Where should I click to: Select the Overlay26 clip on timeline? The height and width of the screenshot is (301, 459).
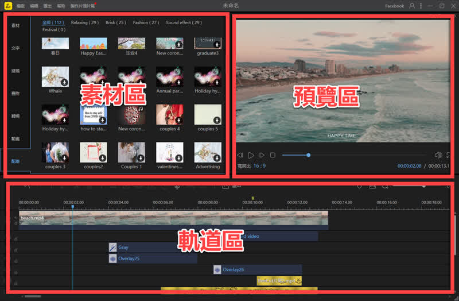click(x=258, y=269)
